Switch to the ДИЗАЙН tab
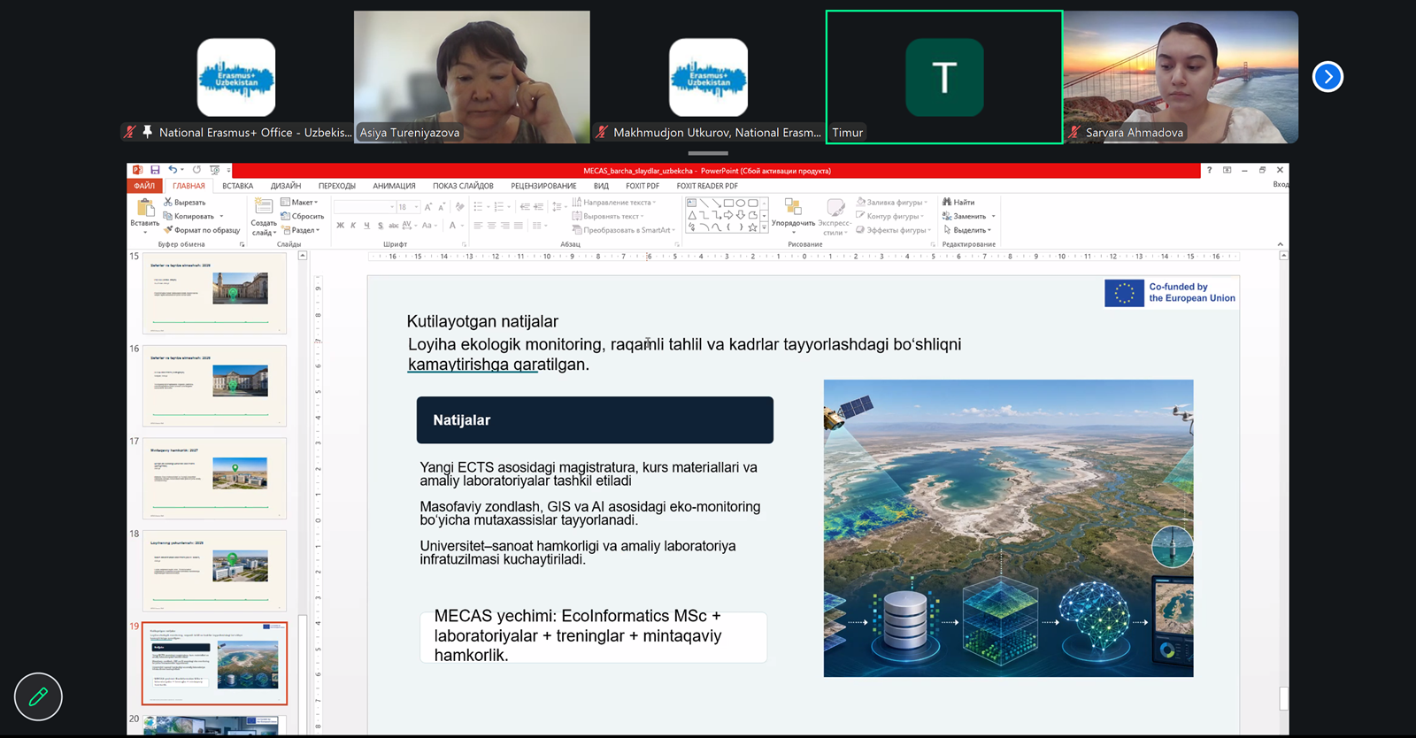Image resolution: width=1416 pixels, height=738 pixels. 286,186
